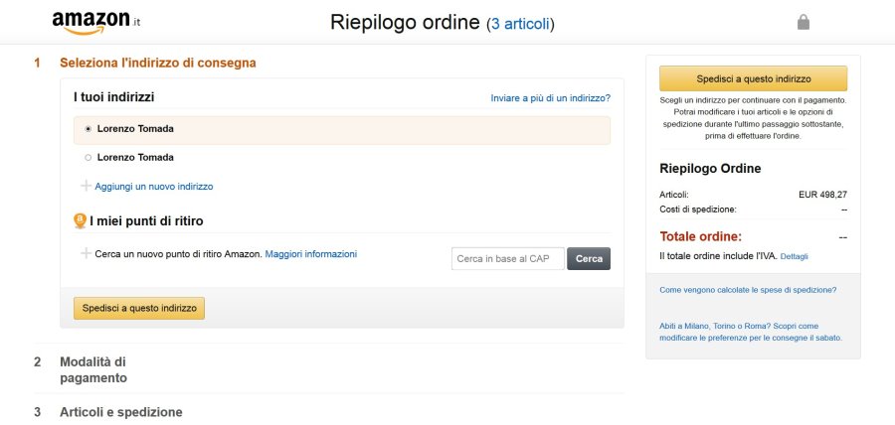Viewport: 895px width, 425px height.
Task: Click Spedisci a questo indirizzo button in order summary sidebar
Action: pos(754,78)
